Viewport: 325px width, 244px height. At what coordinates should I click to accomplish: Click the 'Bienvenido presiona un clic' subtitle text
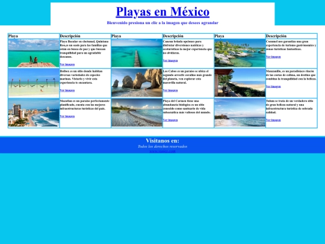(x=162, y=23)
